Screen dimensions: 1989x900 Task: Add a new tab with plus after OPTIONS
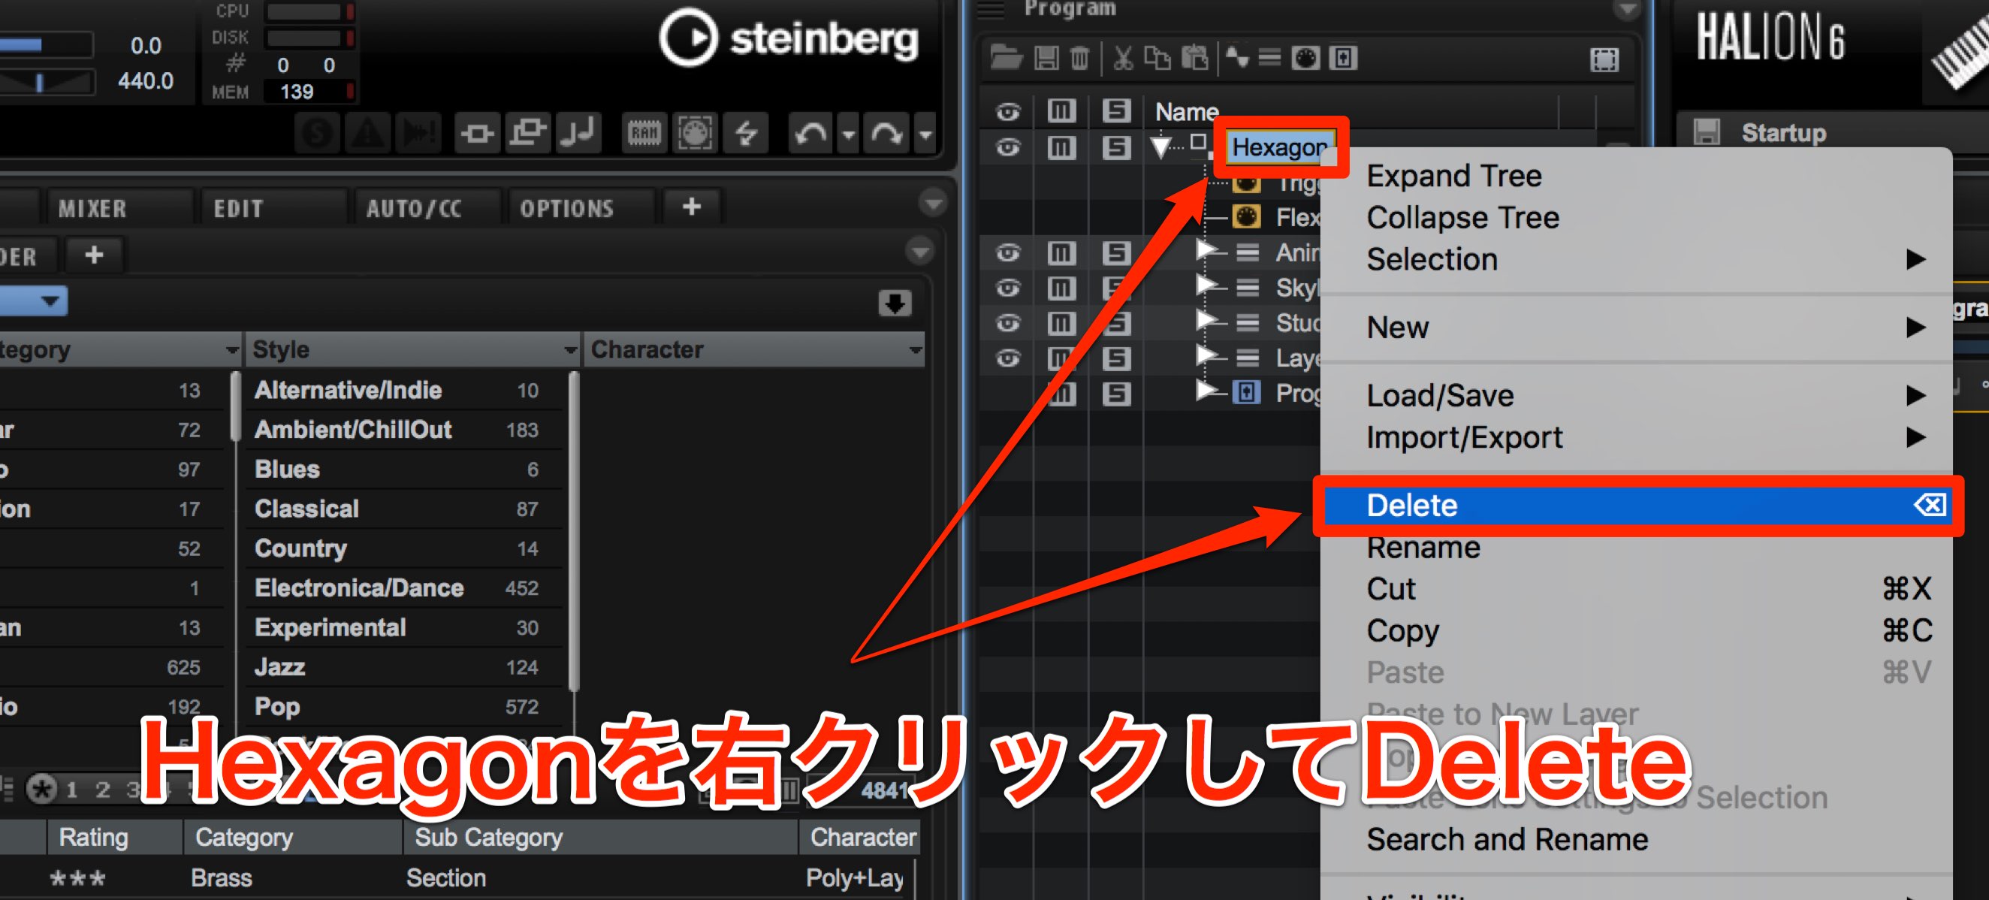tap(692, 207)
